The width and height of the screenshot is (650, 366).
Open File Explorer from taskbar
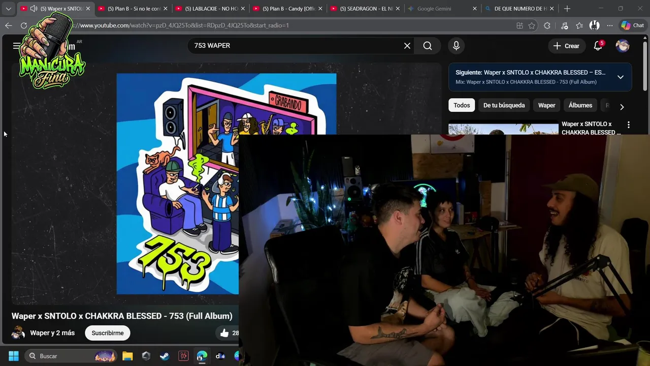127,356
